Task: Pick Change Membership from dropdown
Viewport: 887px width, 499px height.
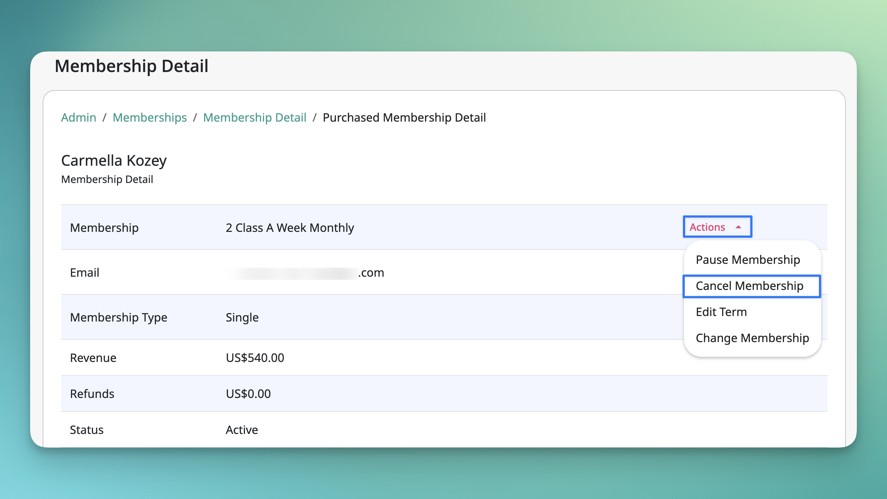Action: [x=752, y=338]
